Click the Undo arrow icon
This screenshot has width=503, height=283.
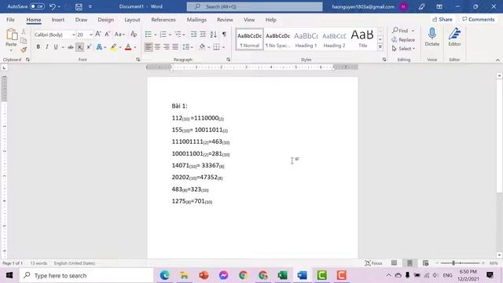tap(53, 6)
